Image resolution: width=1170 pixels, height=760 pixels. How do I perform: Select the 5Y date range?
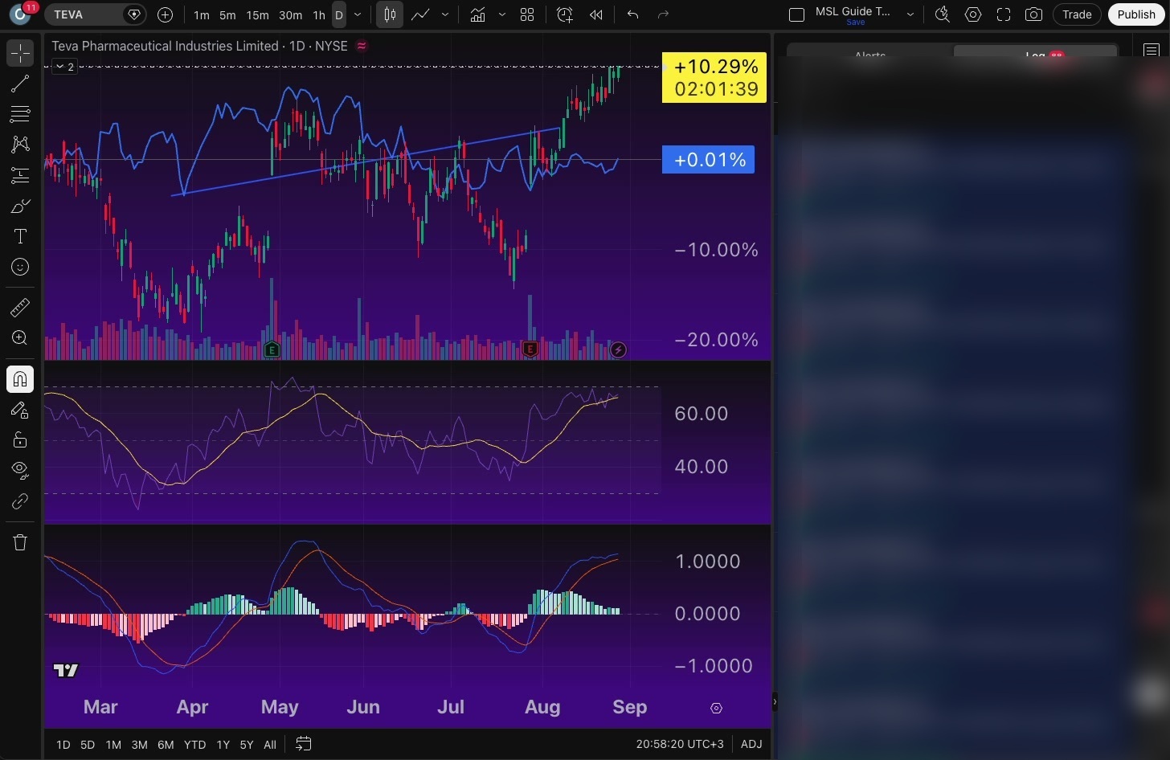[x=247, y=745]
